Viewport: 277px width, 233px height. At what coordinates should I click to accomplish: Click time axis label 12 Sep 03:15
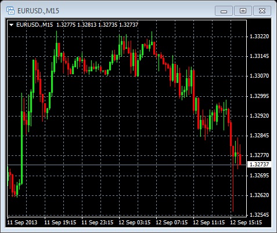coord(135,223)
